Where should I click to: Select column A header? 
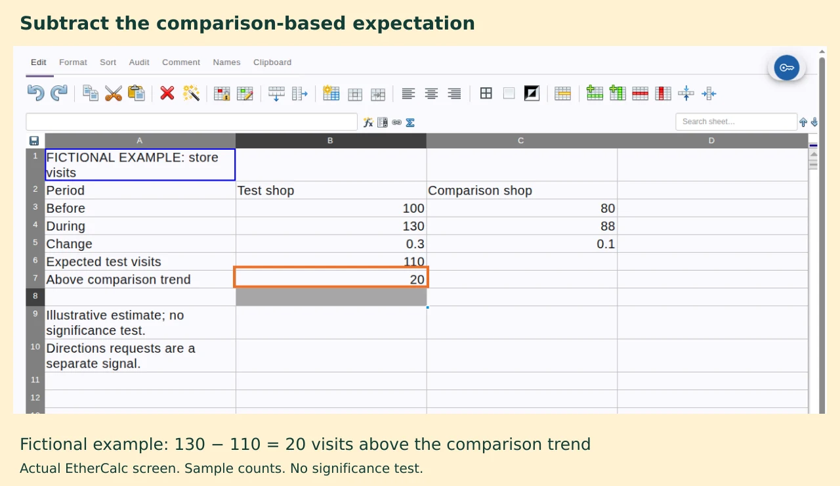pos(140,141)
